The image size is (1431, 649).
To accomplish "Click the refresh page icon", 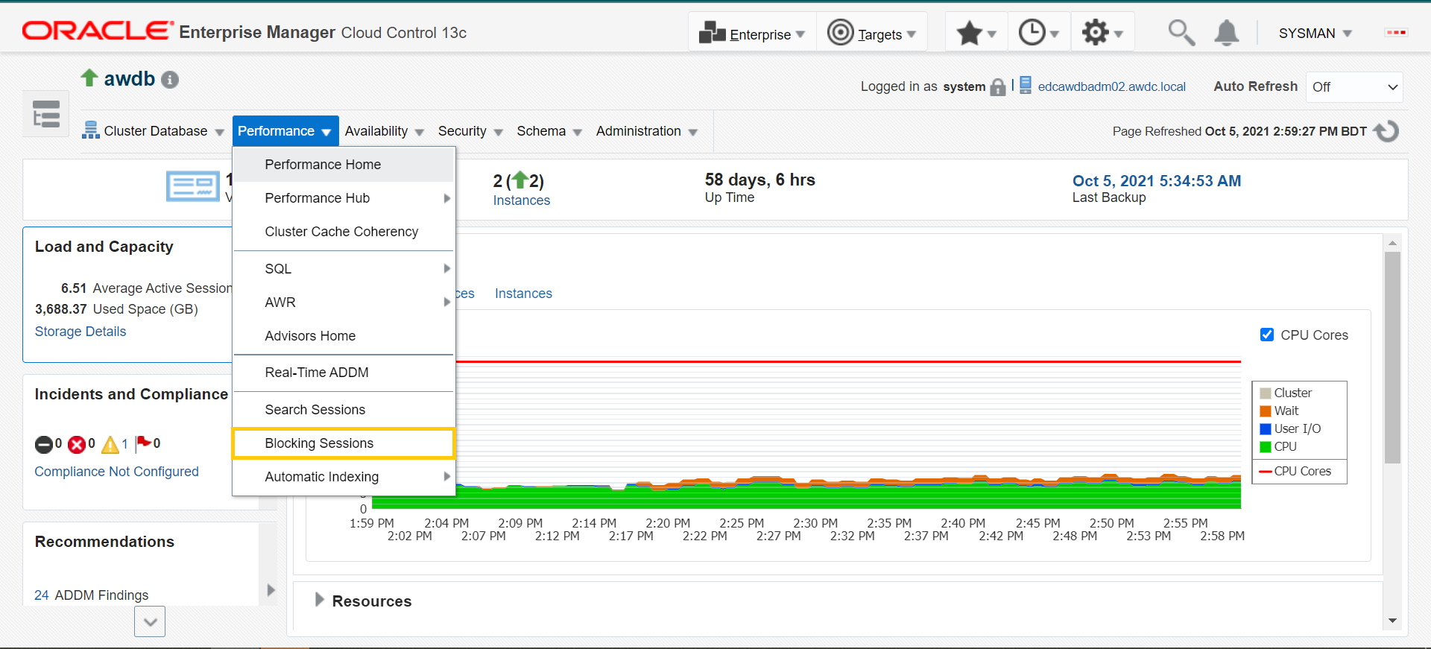I will tap(1386, 131).
